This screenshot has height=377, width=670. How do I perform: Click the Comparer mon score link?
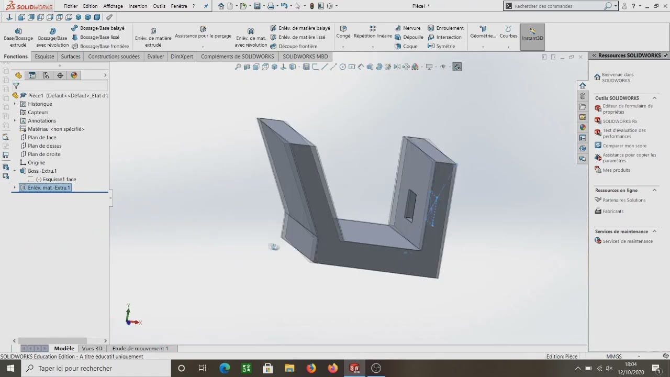[x=624, y=146]
